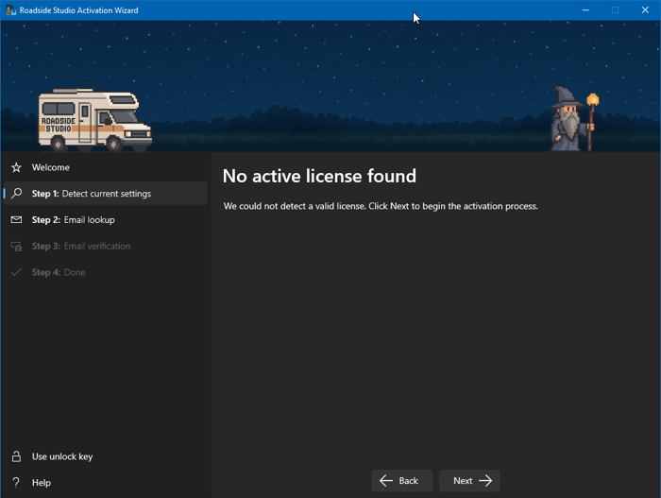Screen dimensions: 661x498
Task: Click the checkmark icon beside Step 4
Action: pyautogui.click(x=16, y=272)
